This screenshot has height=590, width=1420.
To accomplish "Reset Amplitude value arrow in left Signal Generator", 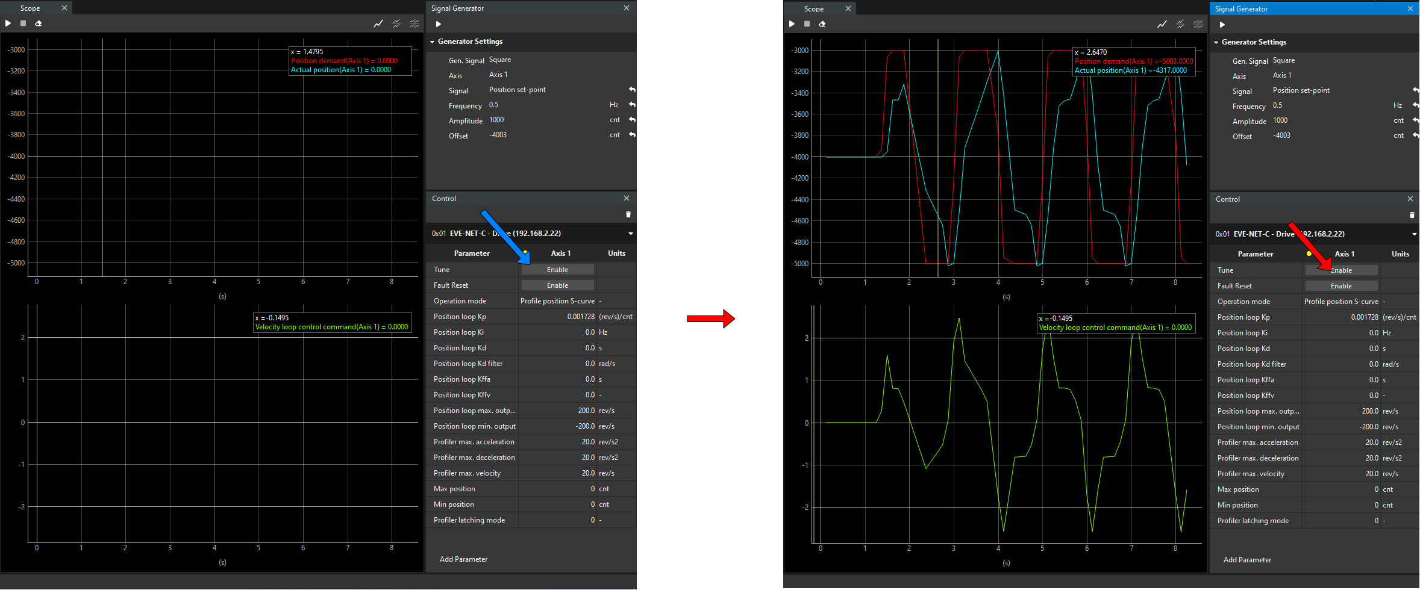I will [x=632, y=120].
